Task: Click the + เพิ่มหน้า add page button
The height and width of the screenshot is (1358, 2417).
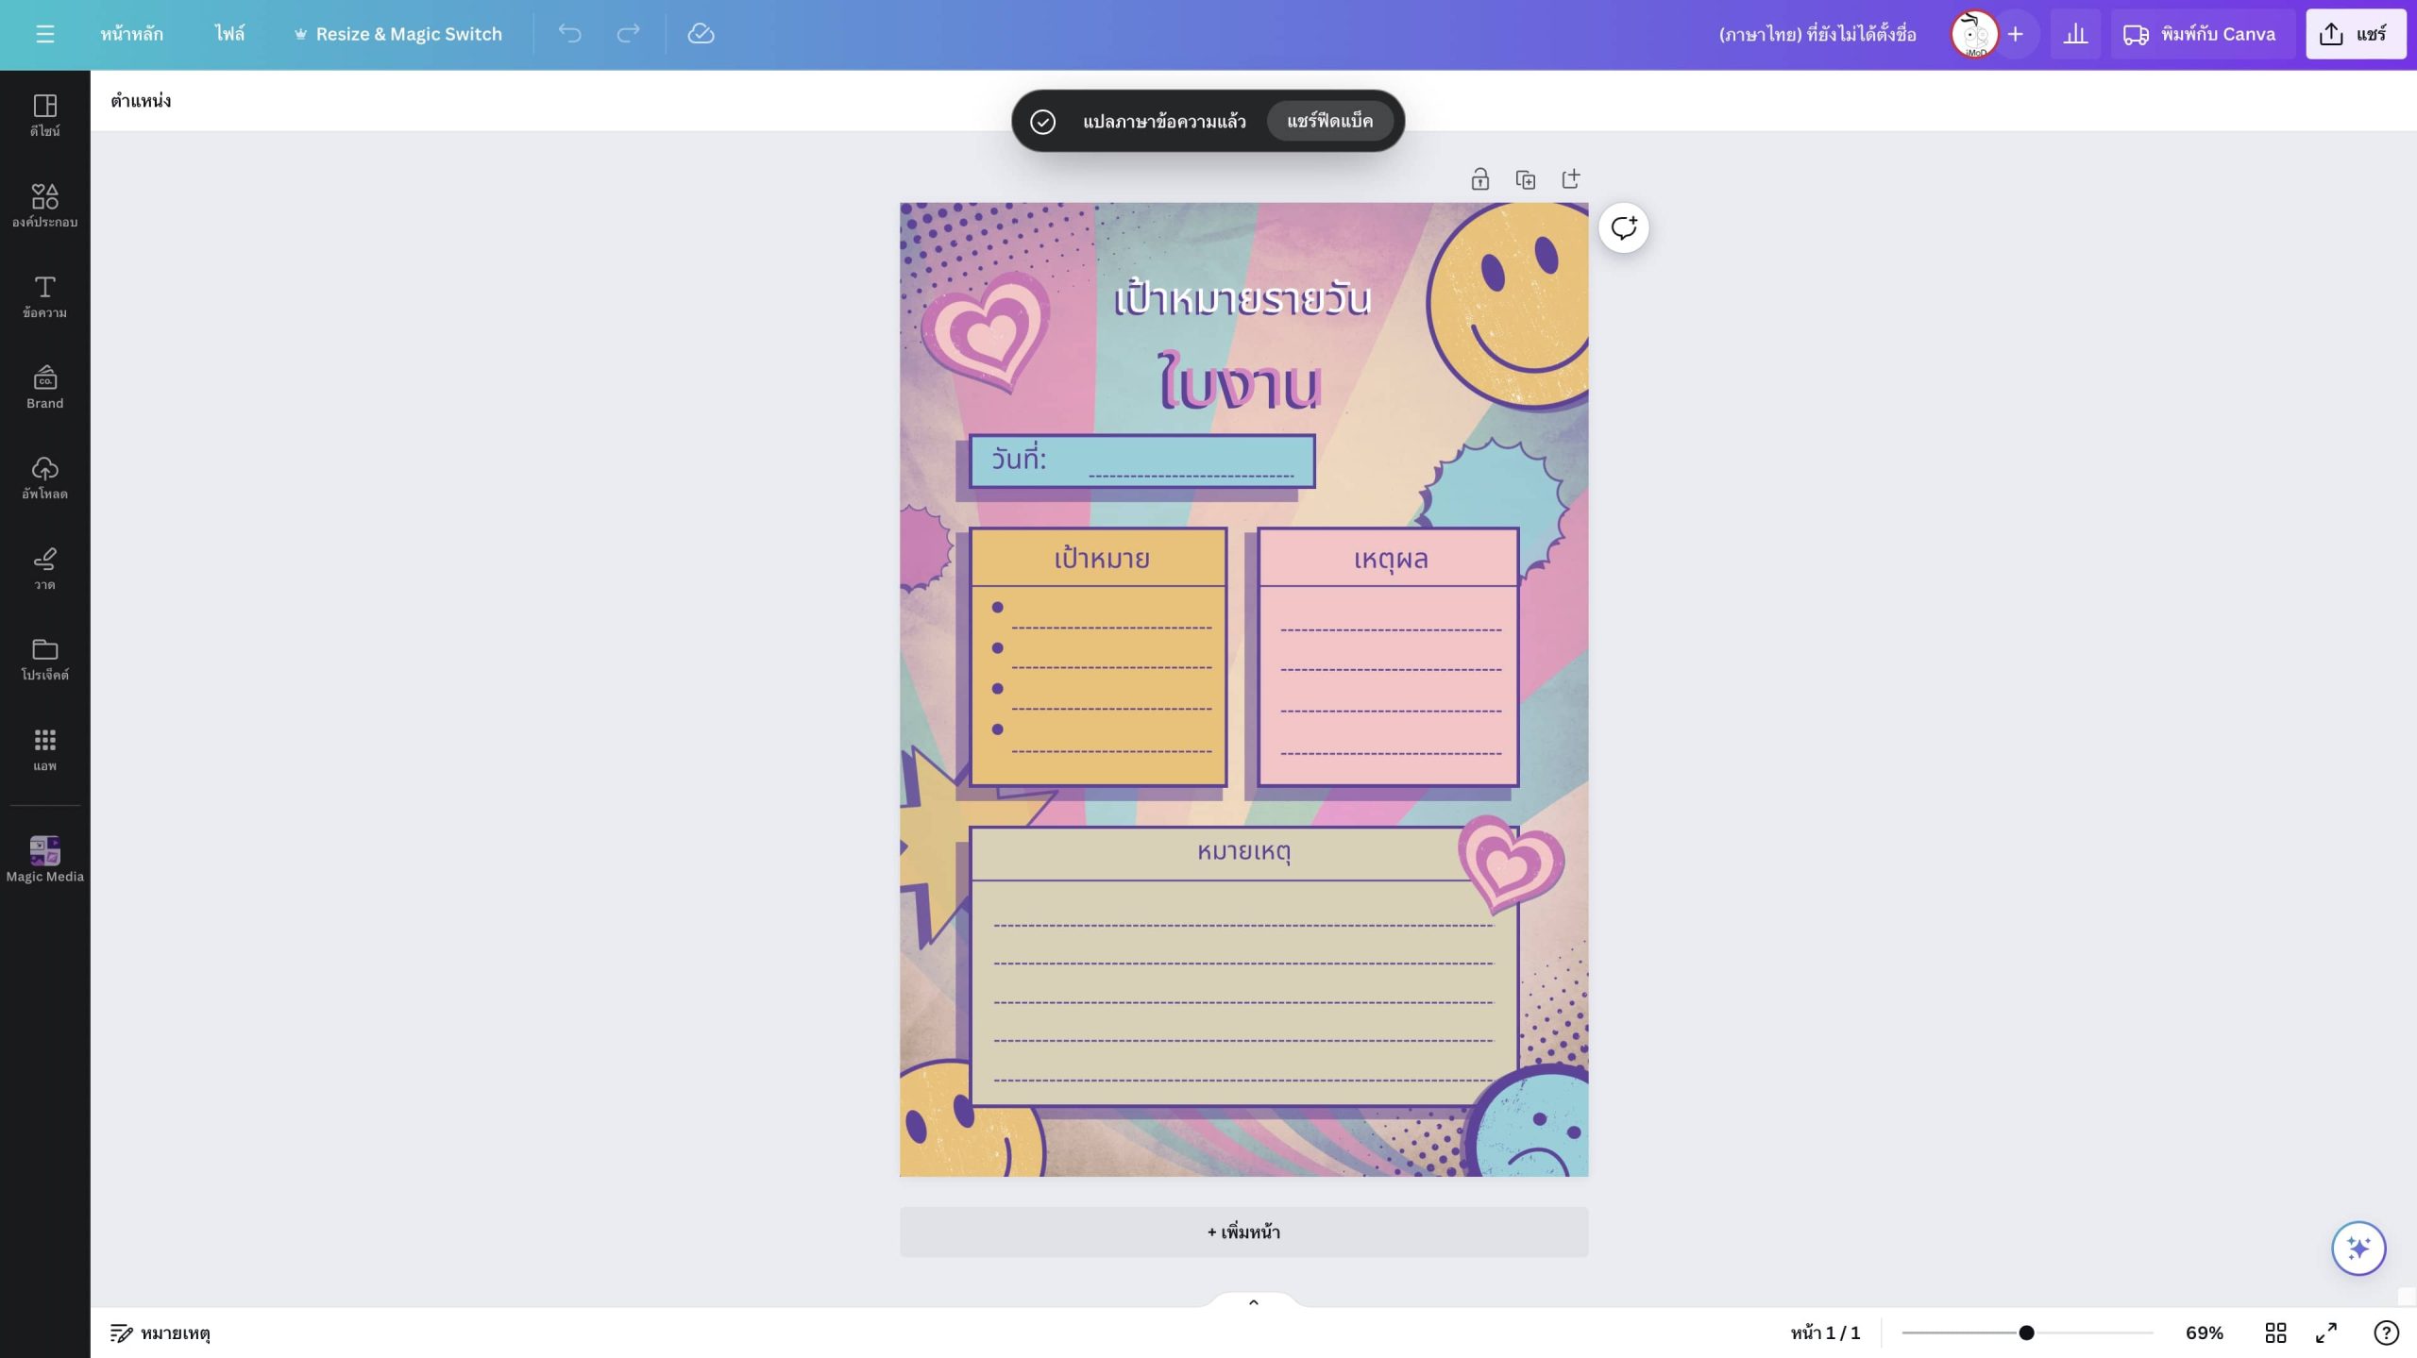Action: pyautogui.click(x=1243, y=1231)
